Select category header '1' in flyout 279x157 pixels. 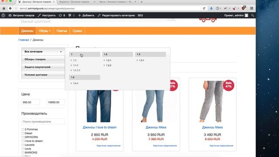pos(85,54)
